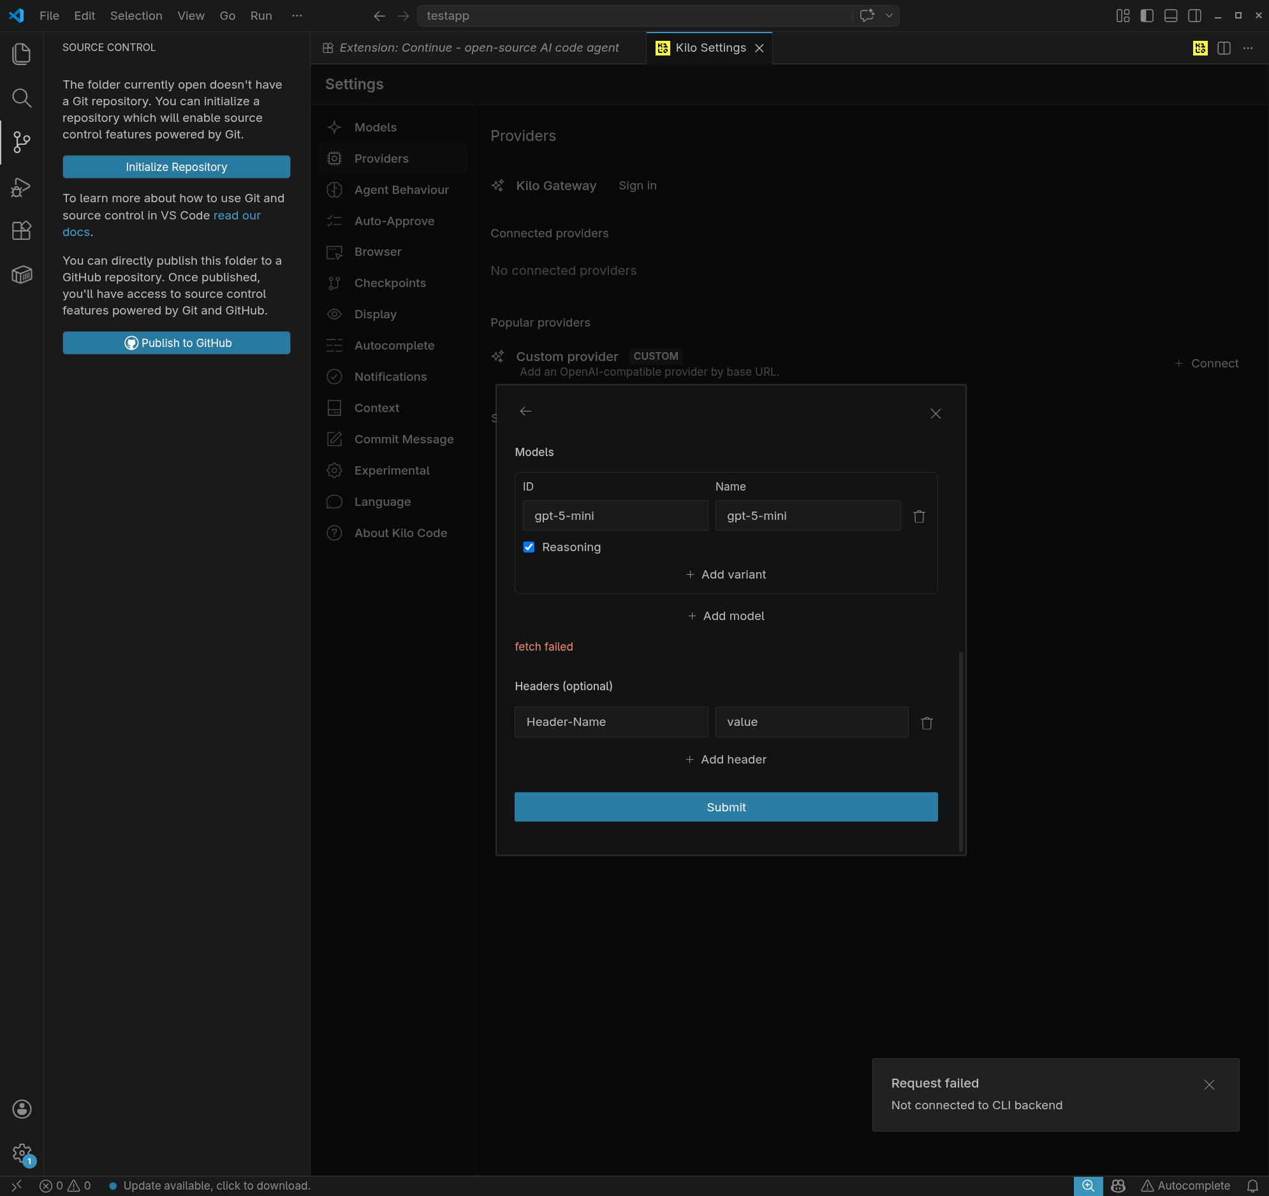Screen dimensions: 1269x1196
Task: Open the Accounts menu icon
Action: coord(22,1109)
